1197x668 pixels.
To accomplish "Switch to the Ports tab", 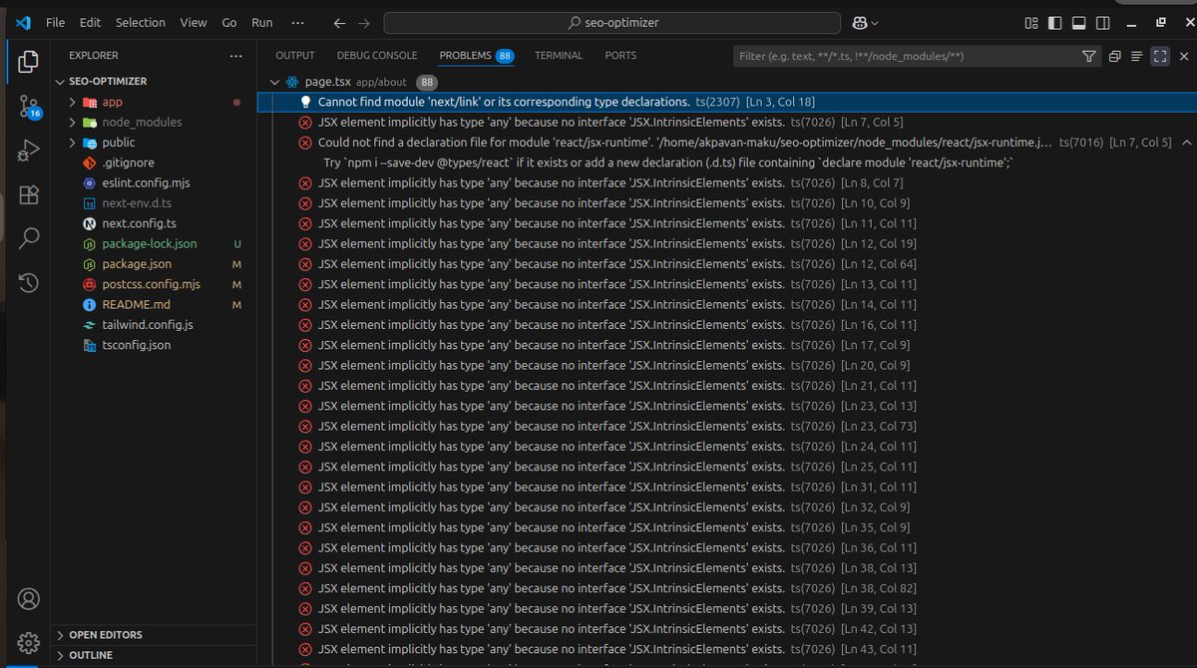I will click(x=620, y=56).
